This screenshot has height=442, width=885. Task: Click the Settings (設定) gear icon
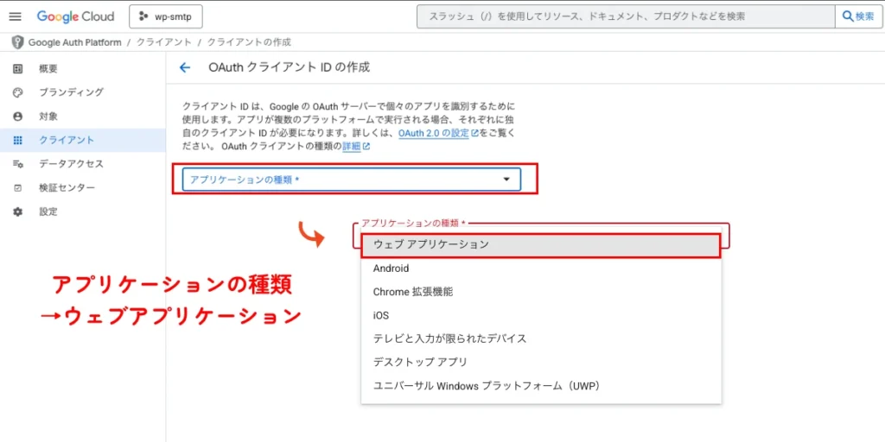tap(17, 212)
